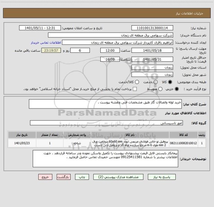Click the خروج exit button
Viewport: 214px width, 207px height.
click(45, 177)
